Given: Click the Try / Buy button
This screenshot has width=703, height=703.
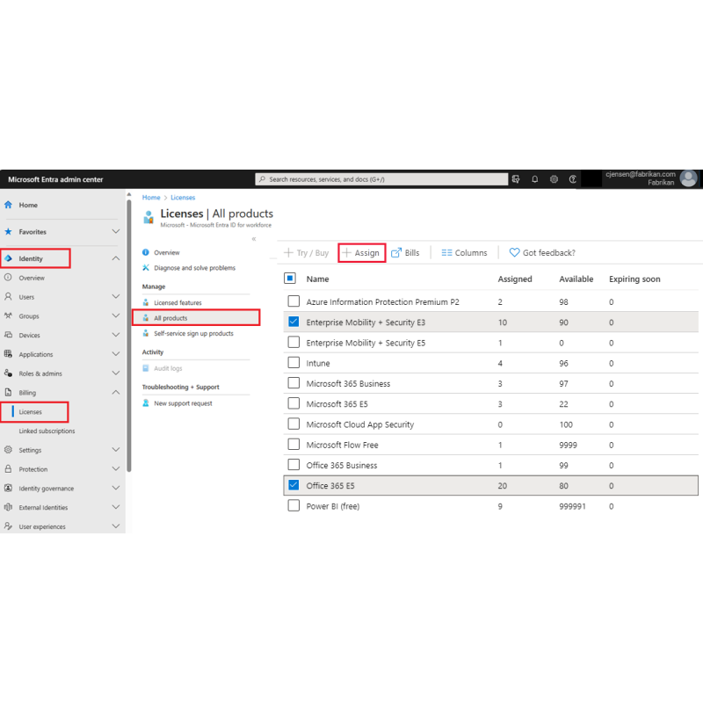Looking at the screenshot, I should click(x=306, y=253).
